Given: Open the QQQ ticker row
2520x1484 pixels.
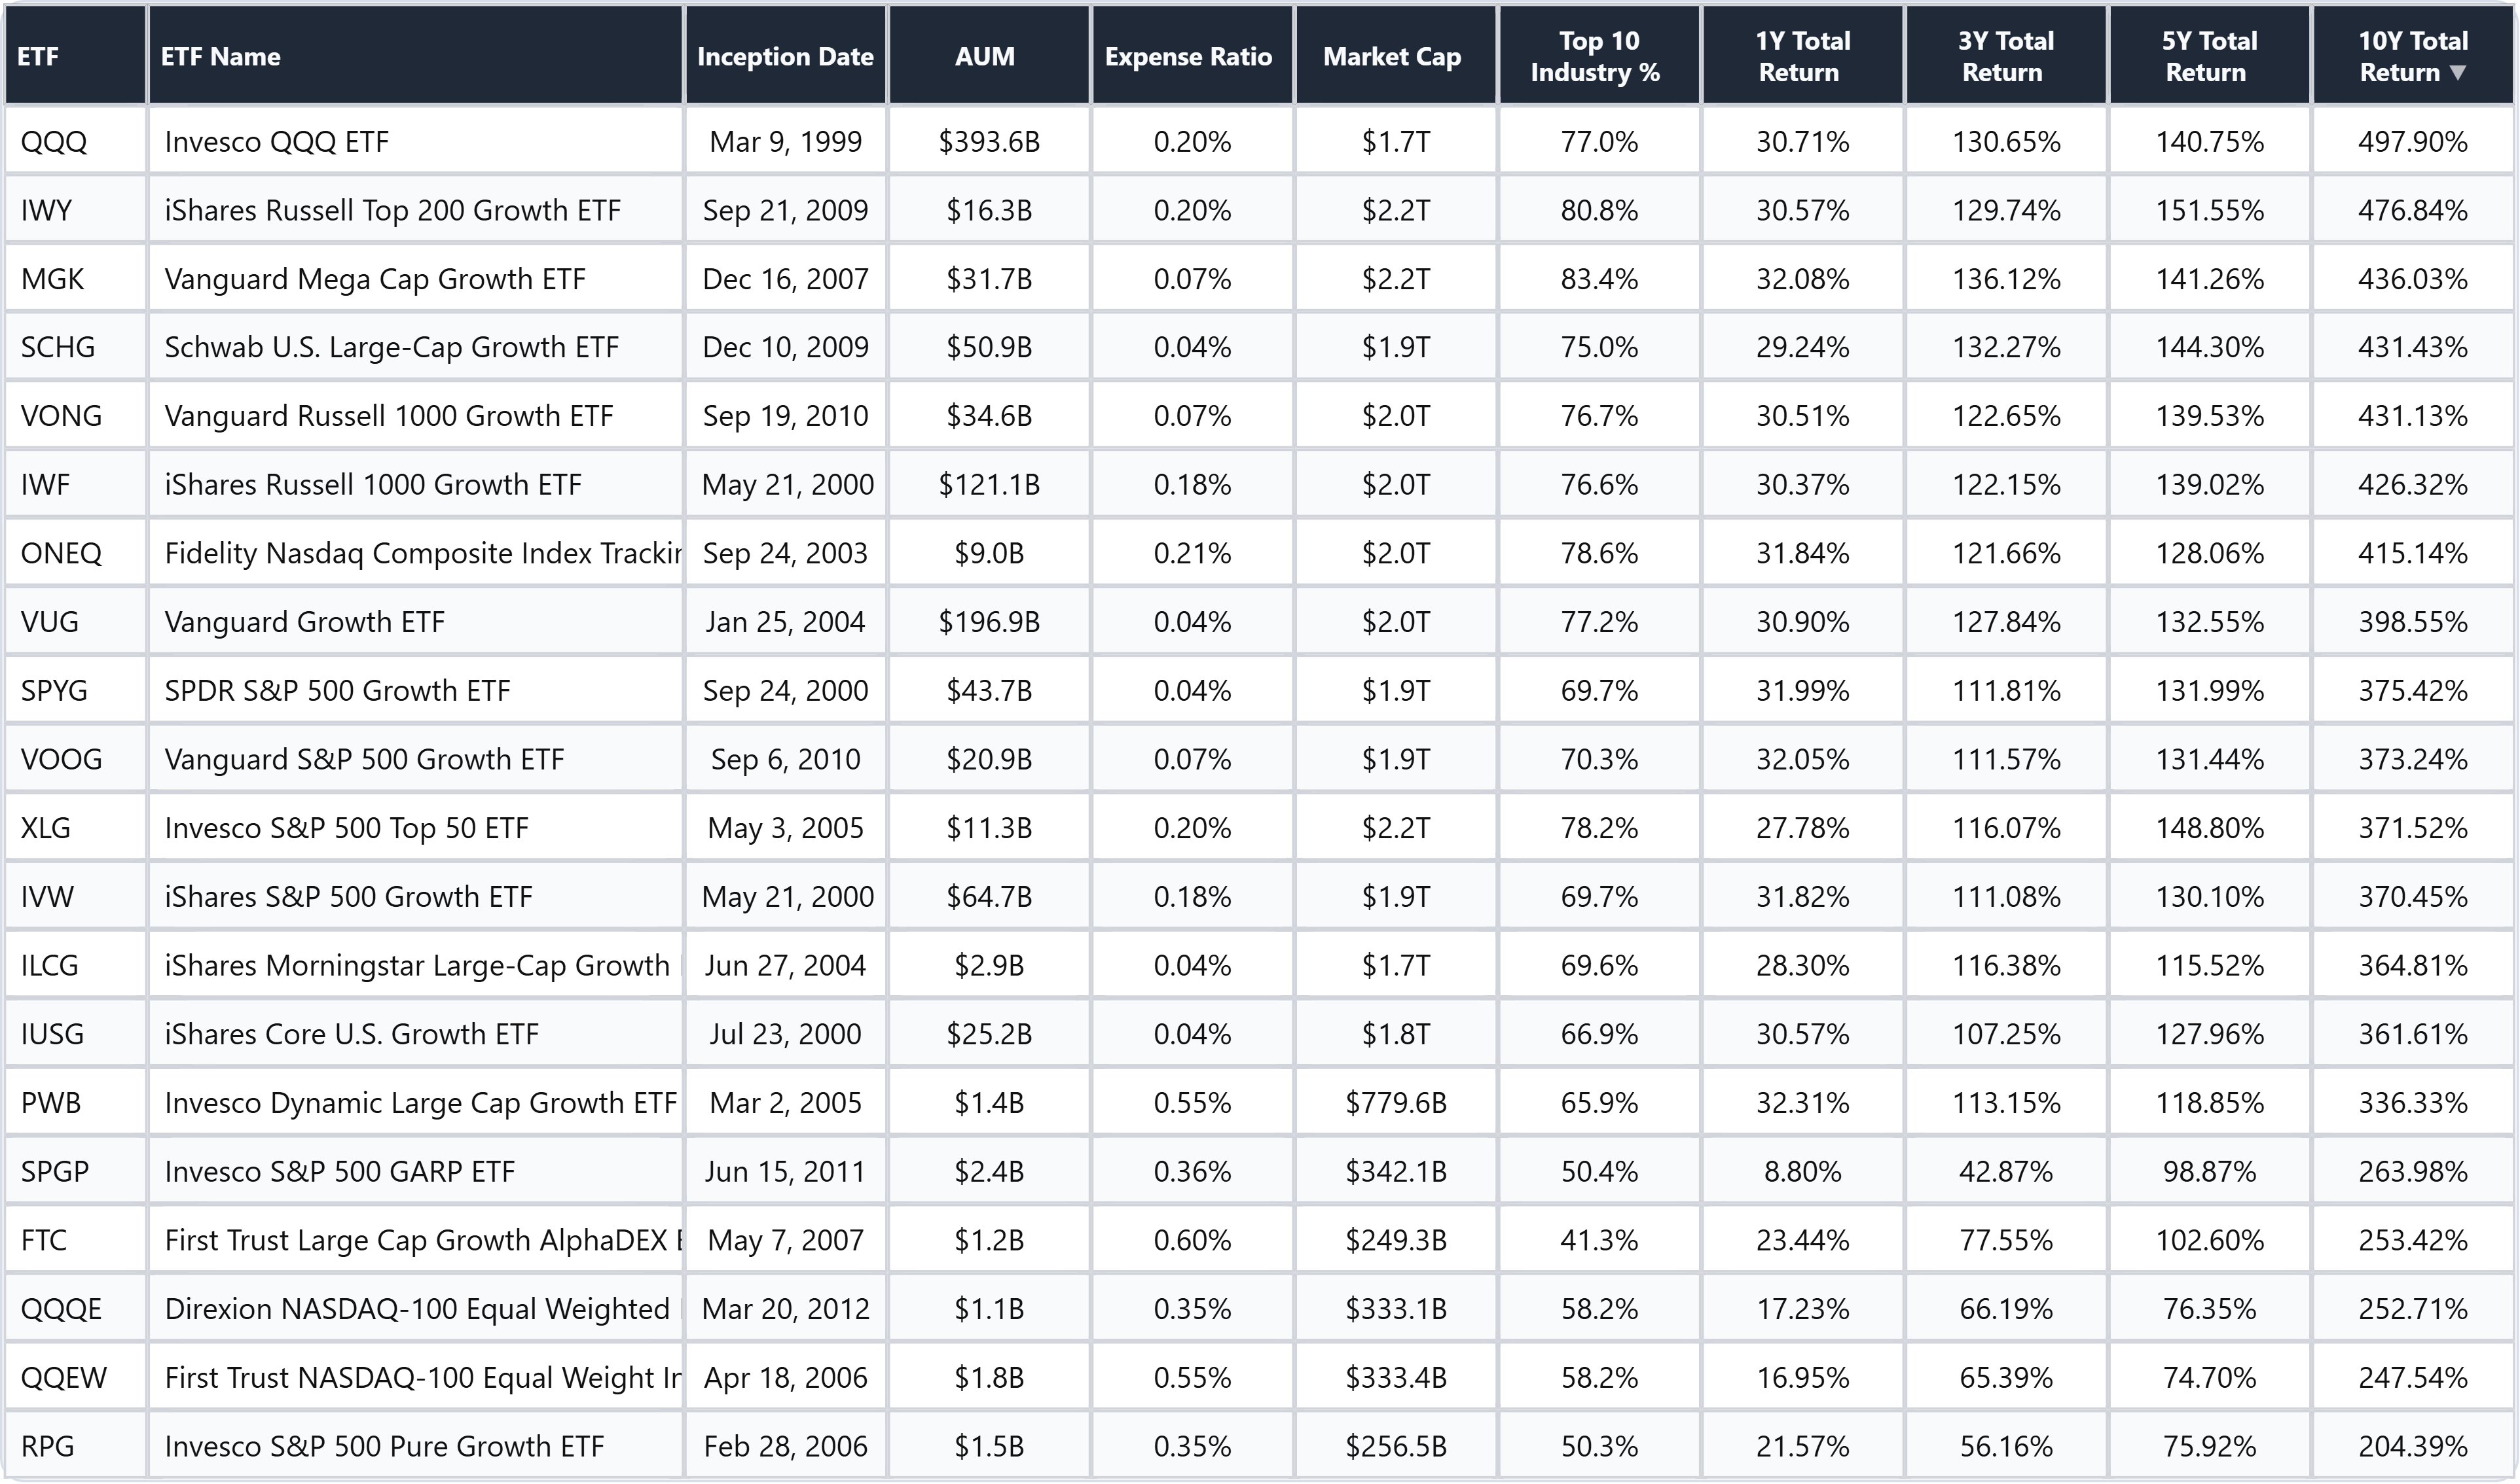Looking at the screenshot, I should [54, 142].
